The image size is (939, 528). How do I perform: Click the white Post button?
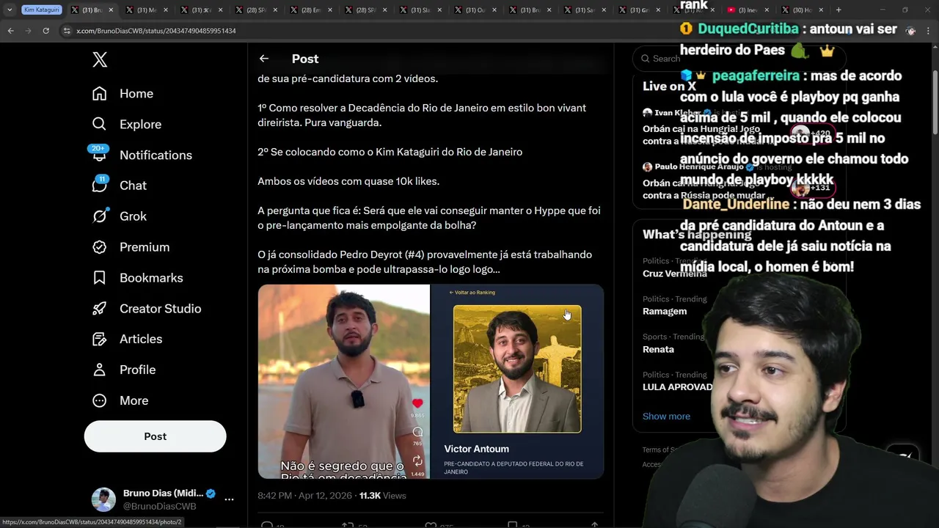pos(155,436)
